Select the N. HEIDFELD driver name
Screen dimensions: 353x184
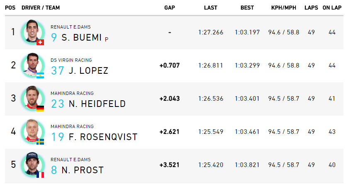[97, 104]
